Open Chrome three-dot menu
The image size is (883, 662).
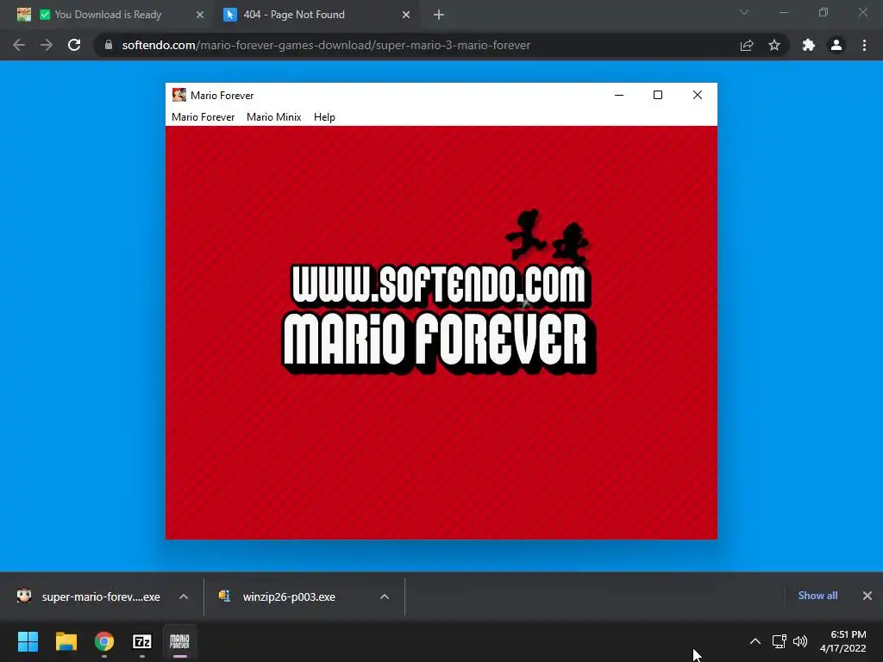pos(864,45)
